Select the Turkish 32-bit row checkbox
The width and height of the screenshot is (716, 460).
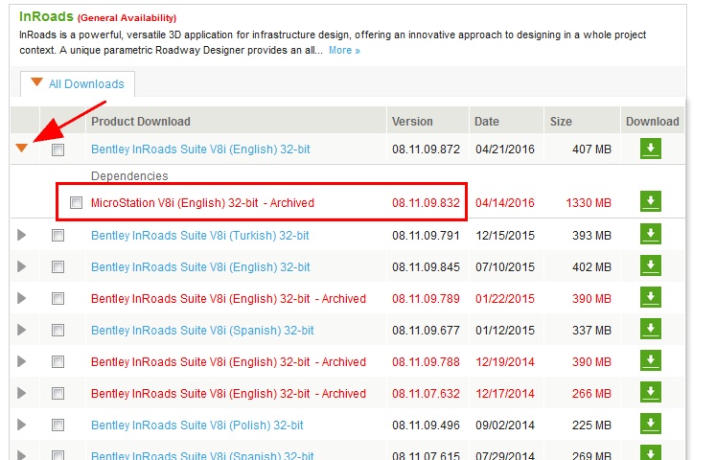coord(58,236)
